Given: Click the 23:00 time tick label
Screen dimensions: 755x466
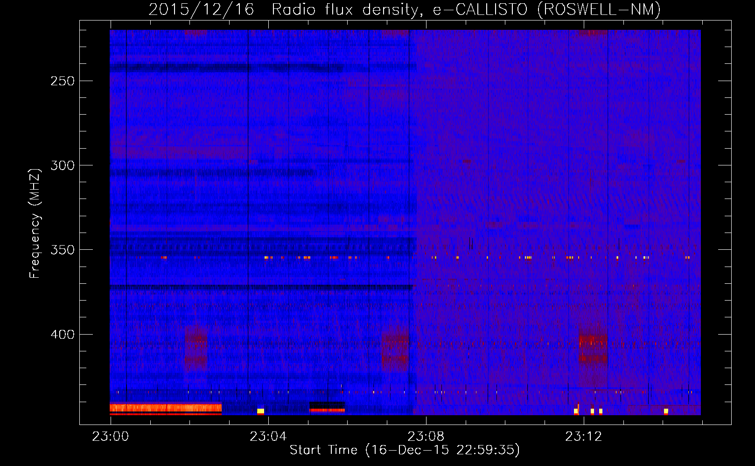Looking at the screenshot, I should coord(111,437).
